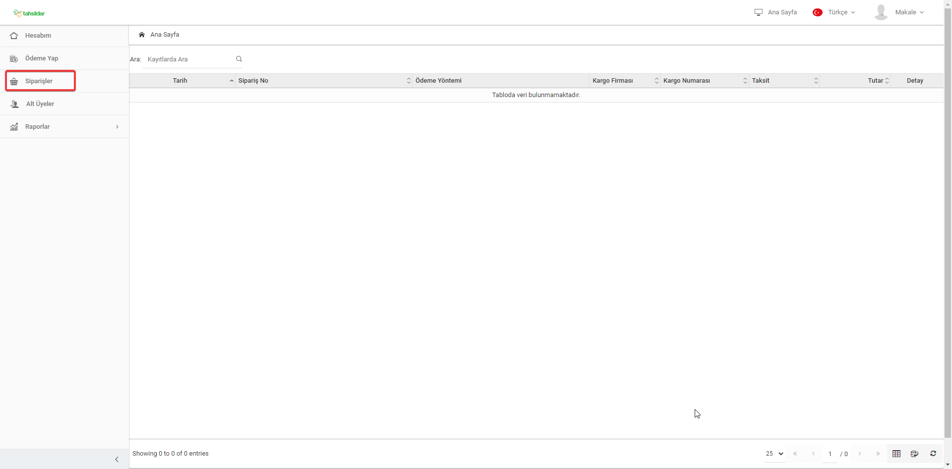Collapse the left sidebar
The image size is (952, 469).
click(x=117, y=460)
